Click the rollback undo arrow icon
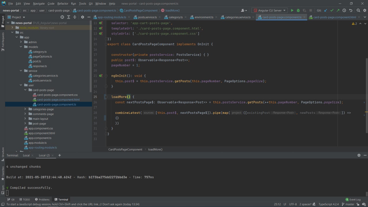 click(351, 10)
